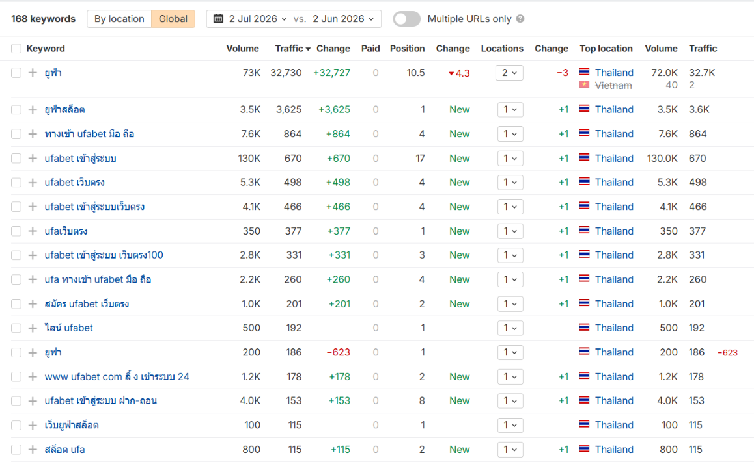This screenshot has width=754, height=464.
Task: Expand Locations dropdown in สล็อต ufa row
Action: point(510,450)
